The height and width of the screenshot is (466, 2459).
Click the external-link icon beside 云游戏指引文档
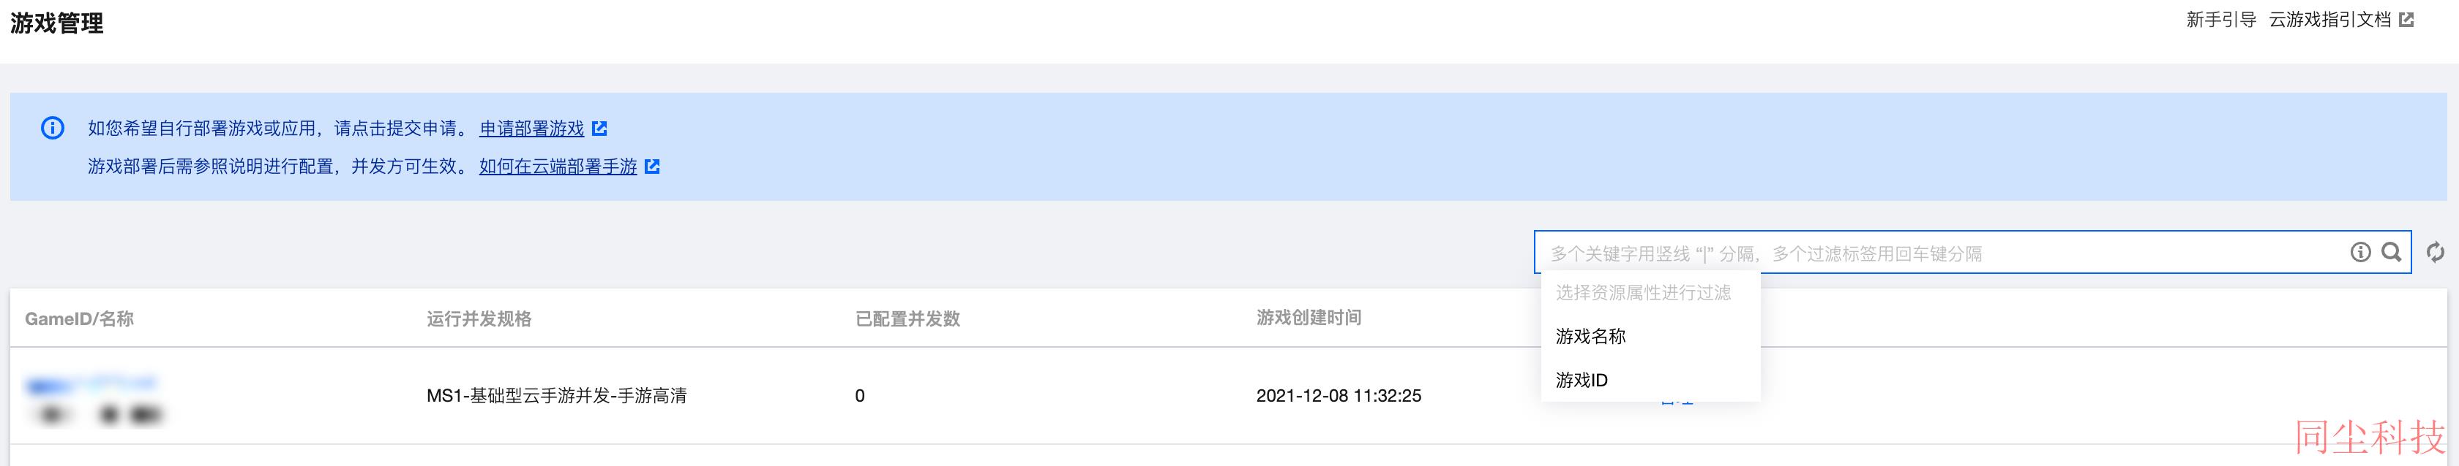tap(2406, 20)
